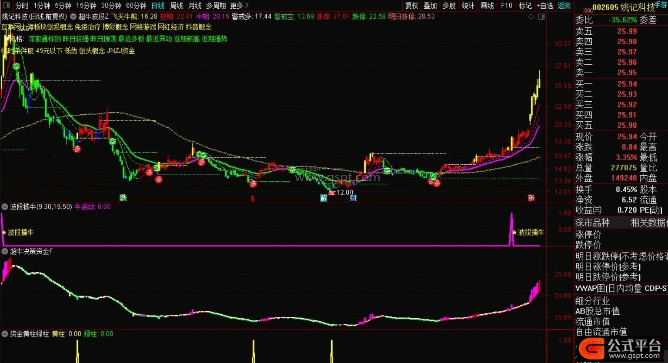Click the 财 marker below the candlestick chart
This screenshot has width=668, height=363.
pyautogui.click(x=353, y=198)
